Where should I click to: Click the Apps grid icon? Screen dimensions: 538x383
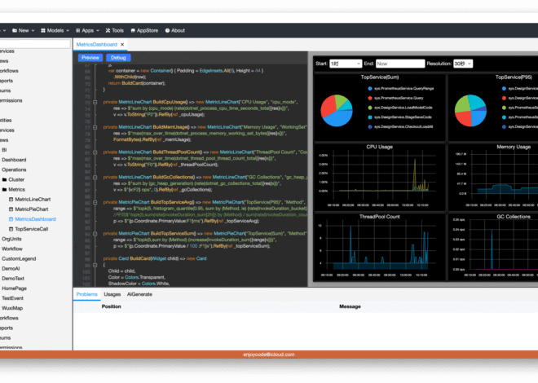click(x=78, y=30)
